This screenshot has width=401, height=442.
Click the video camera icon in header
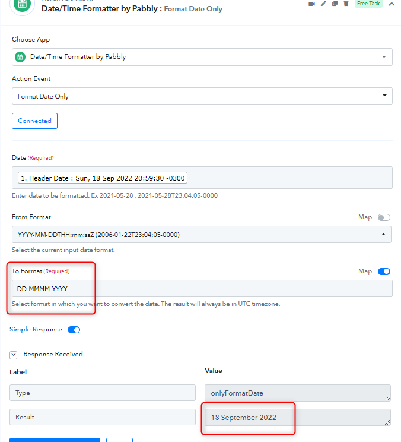pyautogui.click(x=311, y=4)
